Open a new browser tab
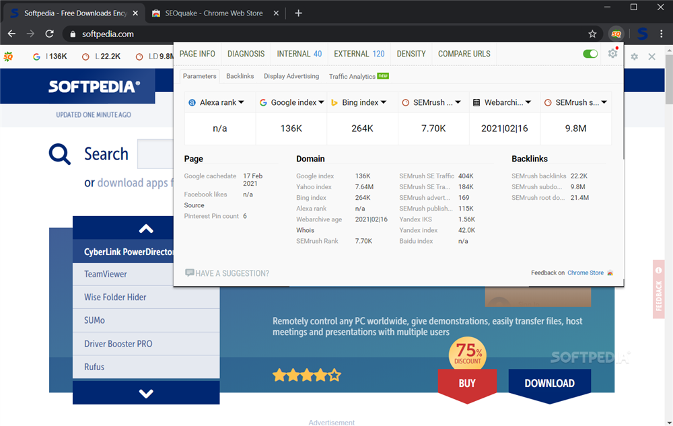Image resolution: width=673 pixels, height=426 pixels. coord(299,13)
